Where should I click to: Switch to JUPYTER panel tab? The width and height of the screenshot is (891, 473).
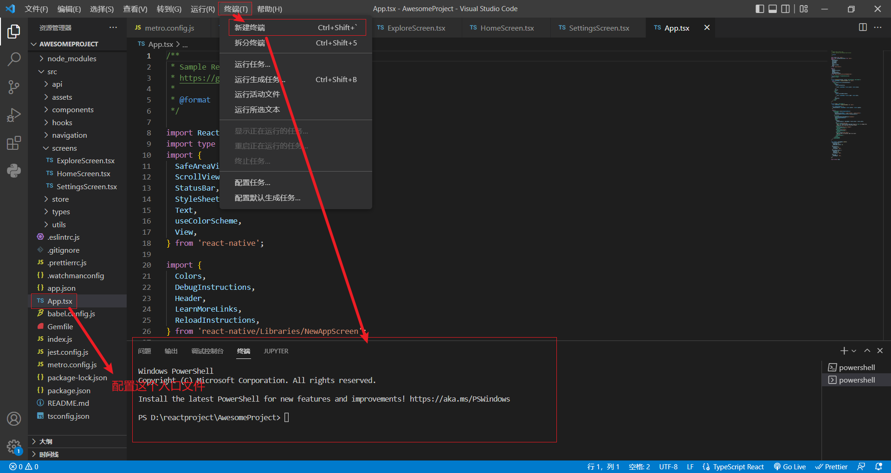tap(276, 351)
